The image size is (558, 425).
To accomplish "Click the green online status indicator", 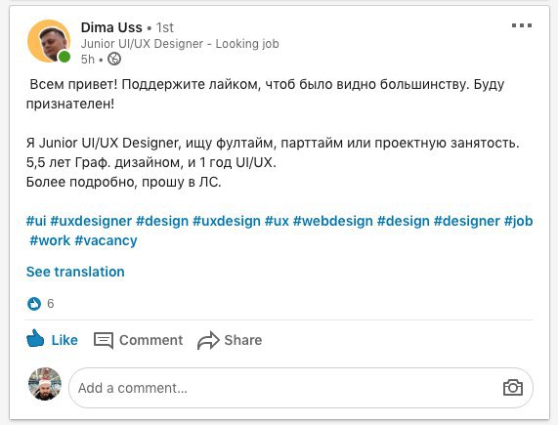I will tap(64, 57).
